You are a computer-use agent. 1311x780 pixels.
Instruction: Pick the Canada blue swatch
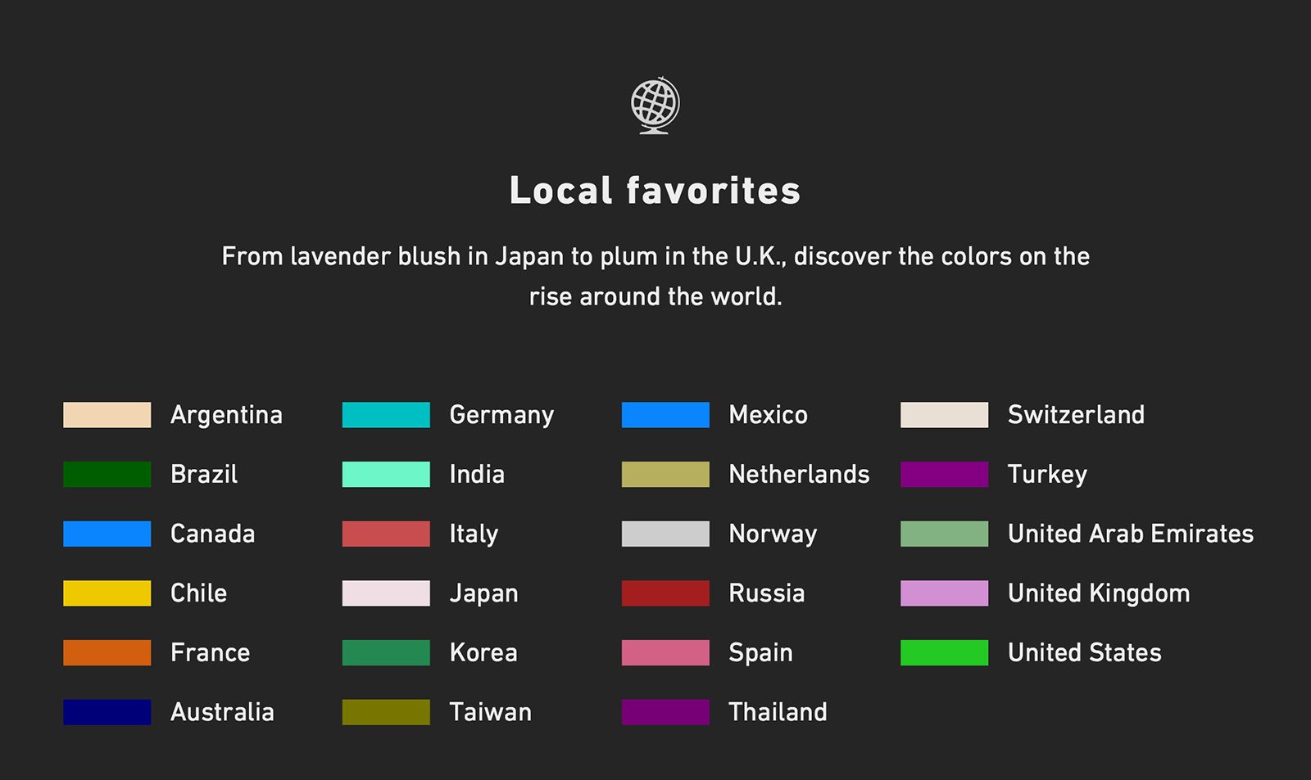coord(107,534)
